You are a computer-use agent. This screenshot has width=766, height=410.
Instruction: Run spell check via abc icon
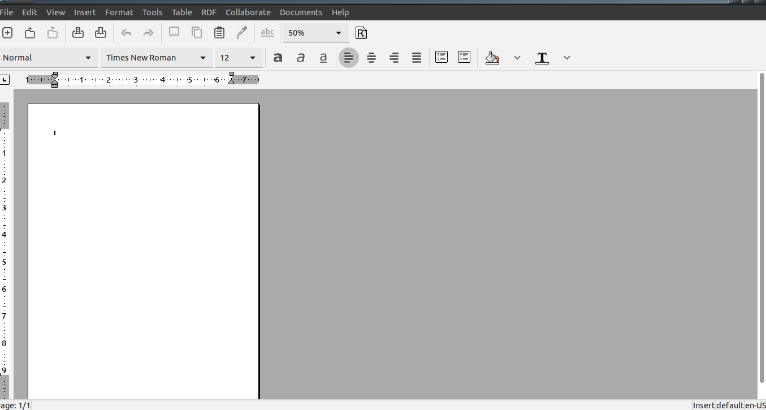point(267,33)
